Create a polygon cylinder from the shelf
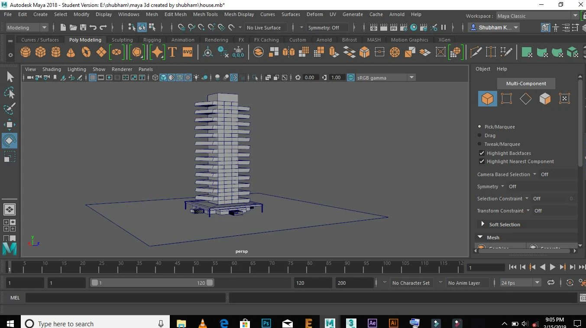This screenshot has width=586, height=328. click(x=56, y=52)
